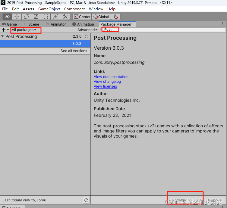Viewport: 227px width, 208px height.
Task: Refresh the package list
Action: 86,200
